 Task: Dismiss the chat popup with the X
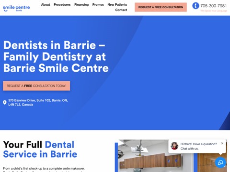coord(222,143)
